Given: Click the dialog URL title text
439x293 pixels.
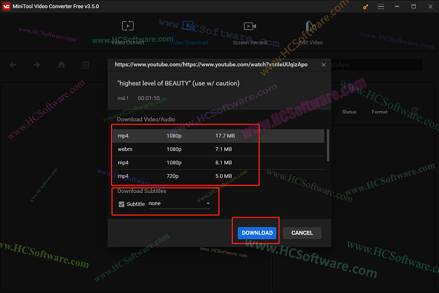Looking at the screenshot, I should [211, 65].
